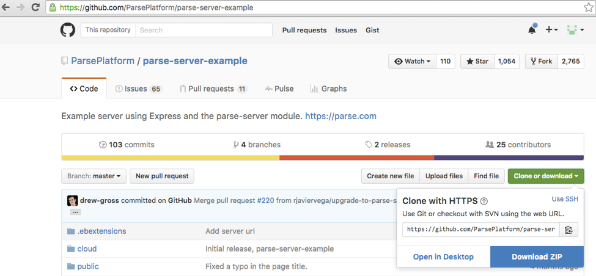Switch to Use SSH clone option

(565, 199)
